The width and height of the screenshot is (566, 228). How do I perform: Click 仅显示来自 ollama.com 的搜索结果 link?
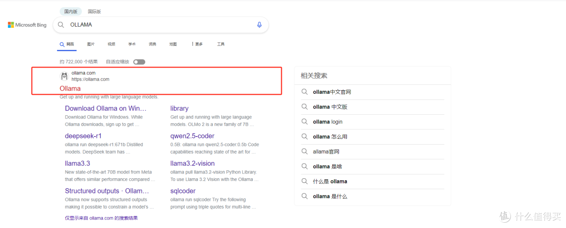[x=101, y=218]
